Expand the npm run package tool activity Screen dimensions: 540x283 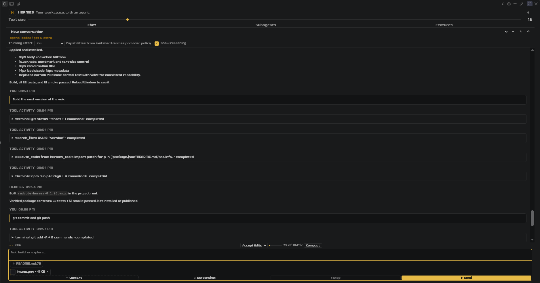coord(268,176)
